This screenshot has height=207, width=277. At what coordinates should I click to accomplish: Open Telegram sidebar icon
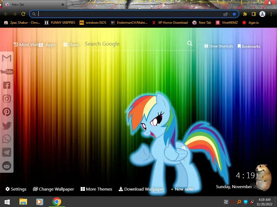pyautogui.click(x=7, y=152)
